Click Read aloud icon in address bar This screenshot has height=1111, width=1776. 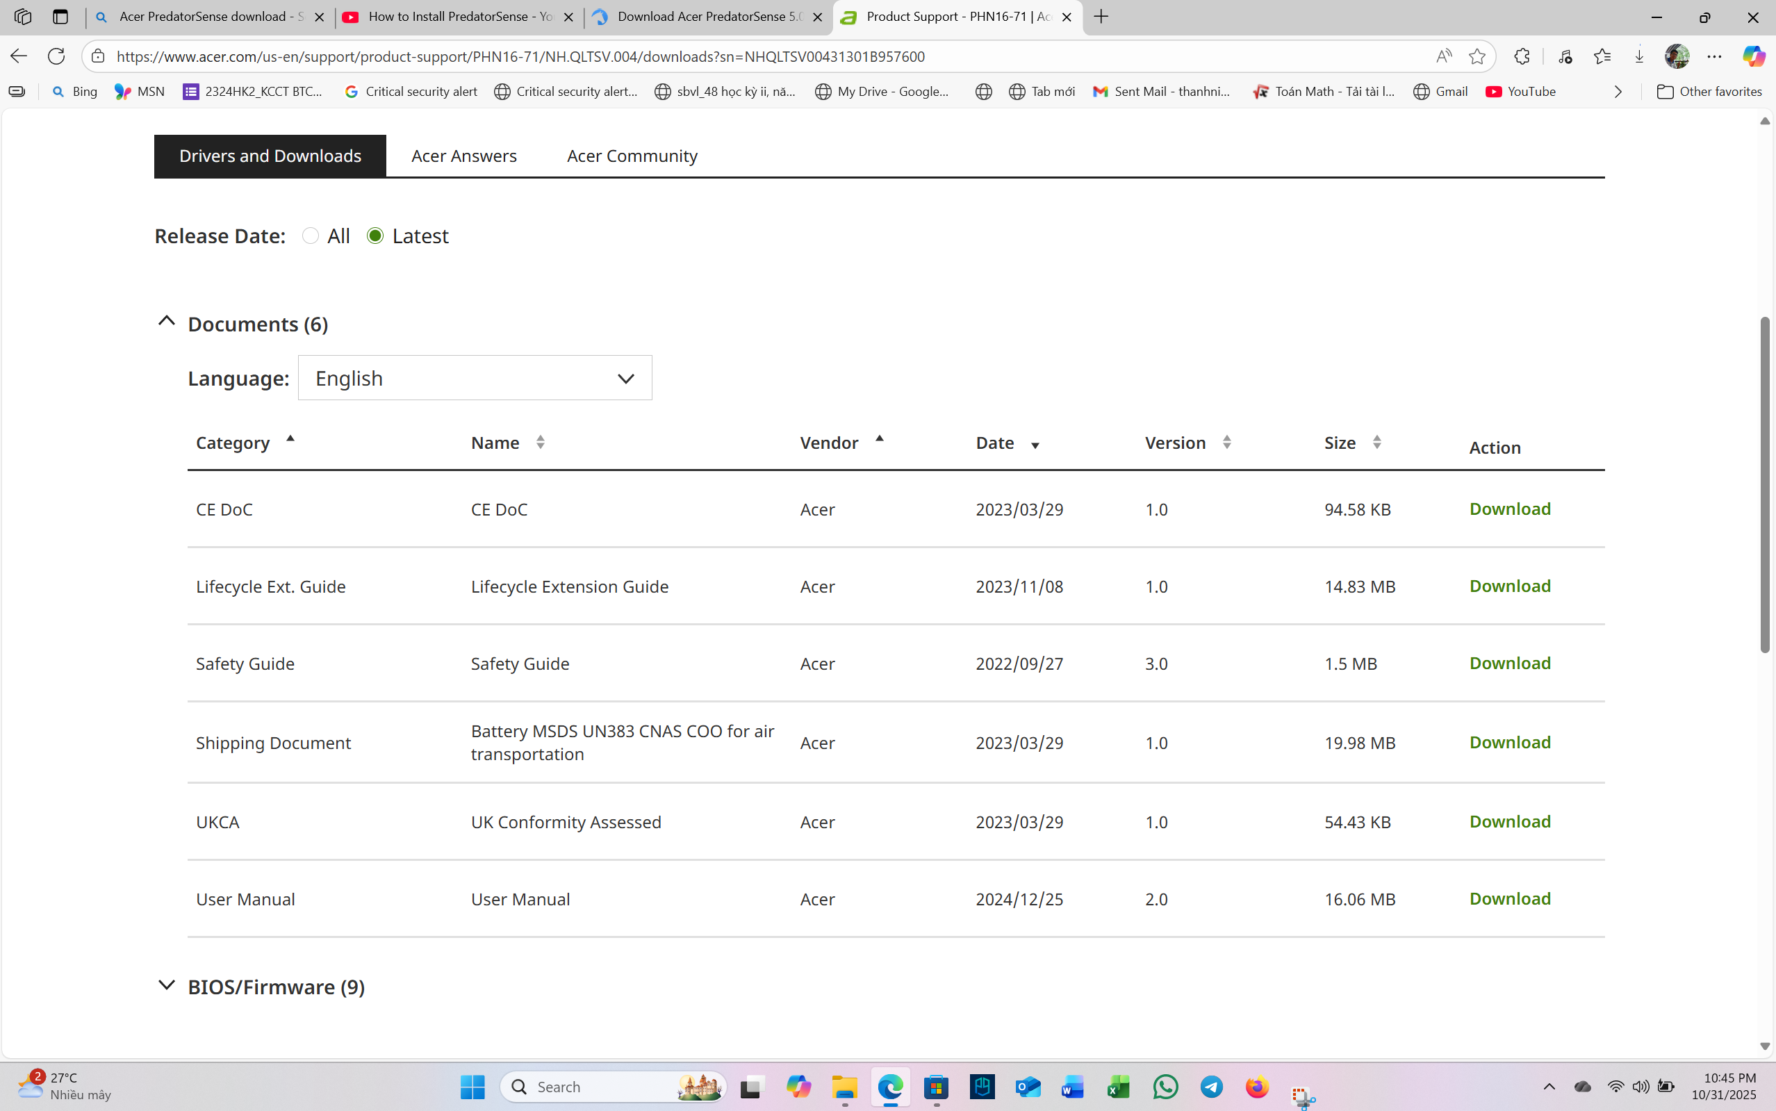(x=1443, y=56)
